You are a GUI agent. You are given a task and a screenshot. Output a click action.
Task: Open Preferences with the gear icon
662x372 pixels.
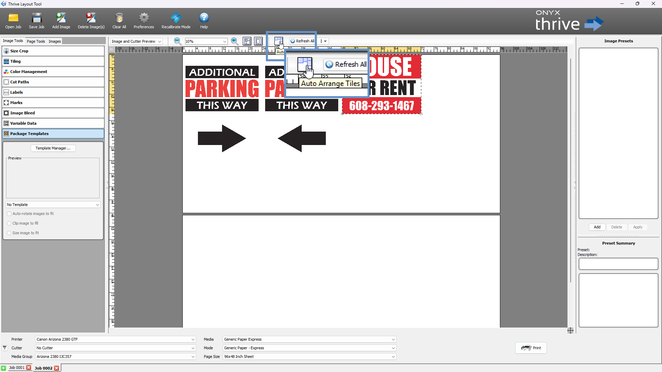pyautogui.click(x=144, y=21)
